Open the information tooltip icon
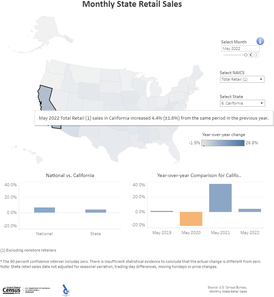The image size is (274, 297). pos(260,41)
